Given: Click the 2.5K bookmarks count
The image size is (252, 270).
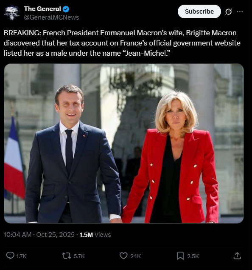Looking at the screenshot, I should coord(193,256).
